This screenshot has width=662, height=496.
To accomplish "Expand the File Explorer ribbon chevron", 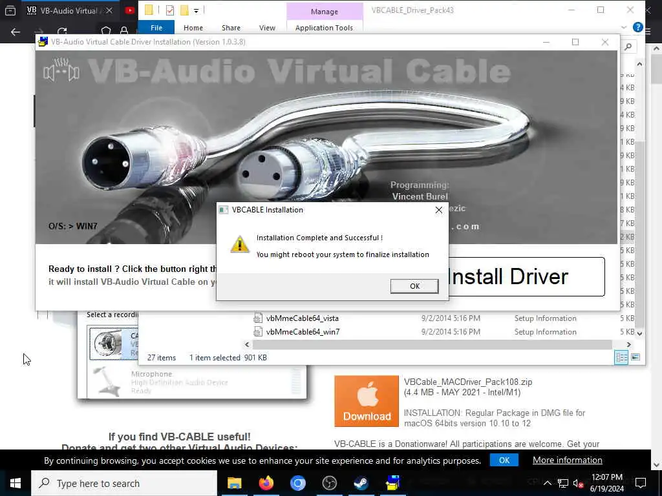I will (624, 27).
